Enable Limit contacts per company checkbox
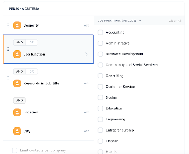 14,150
